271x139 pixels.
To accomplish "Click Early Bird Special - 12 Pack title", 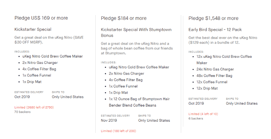I will point(215,30).
